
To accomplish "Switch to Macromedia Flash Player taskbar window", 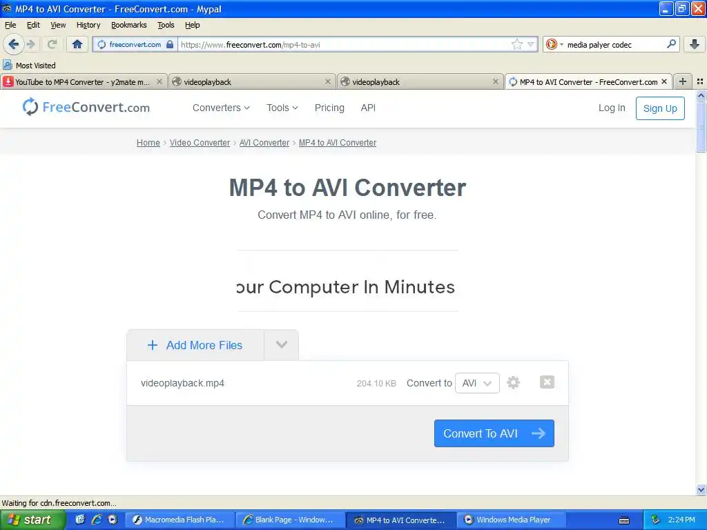I will [x=179, y=520].
